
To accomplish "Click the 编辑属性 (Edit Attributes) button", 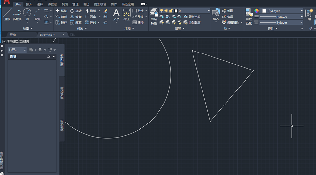I will tap(230, 22).
